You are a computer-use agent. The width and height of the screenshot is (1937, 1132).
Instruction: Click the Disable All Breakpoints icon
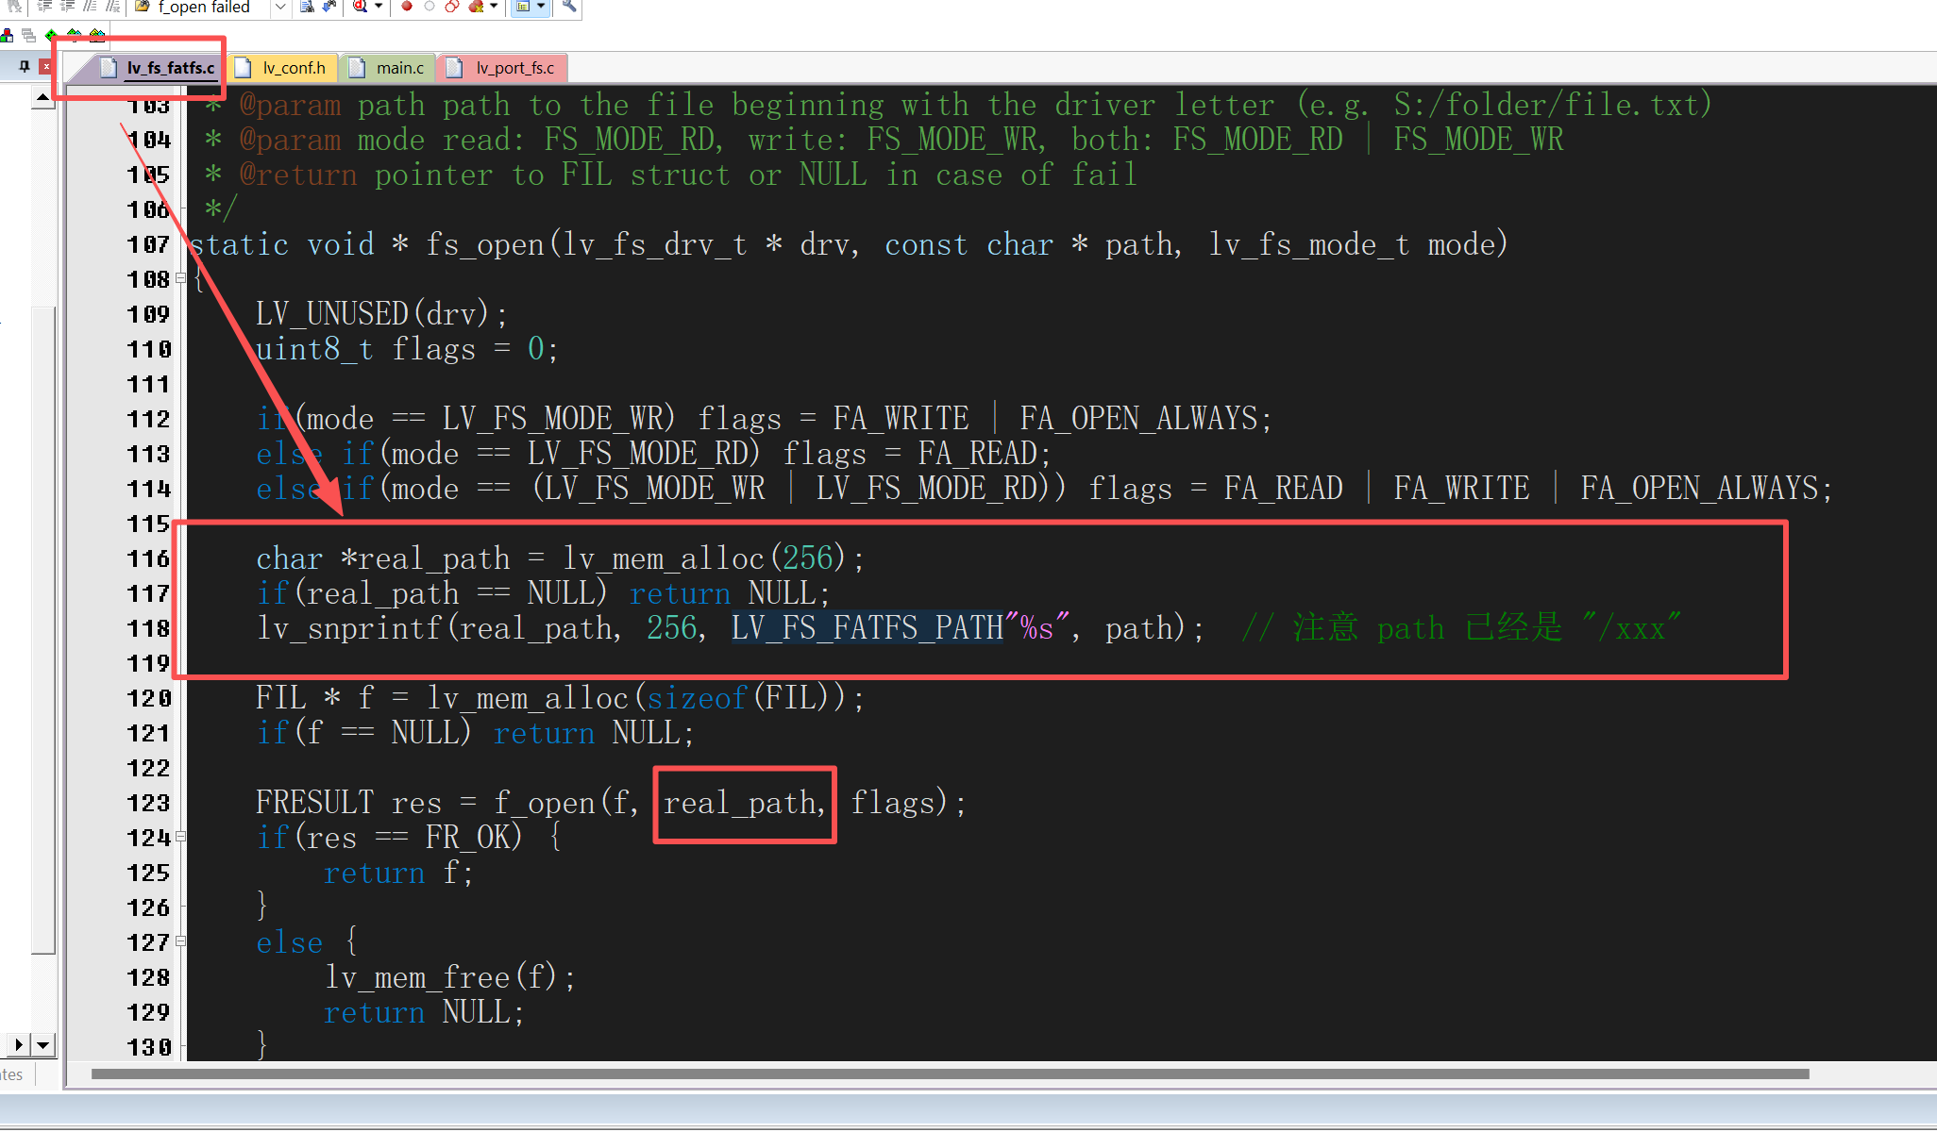[452, 7]
